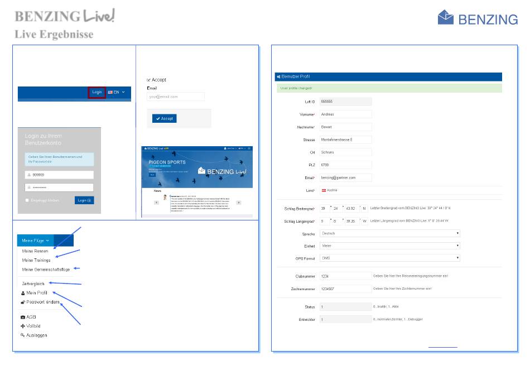Edit Breitengrad degrees field 39
The width and height of the screenshot is (530, 375).
click(325, 209)
